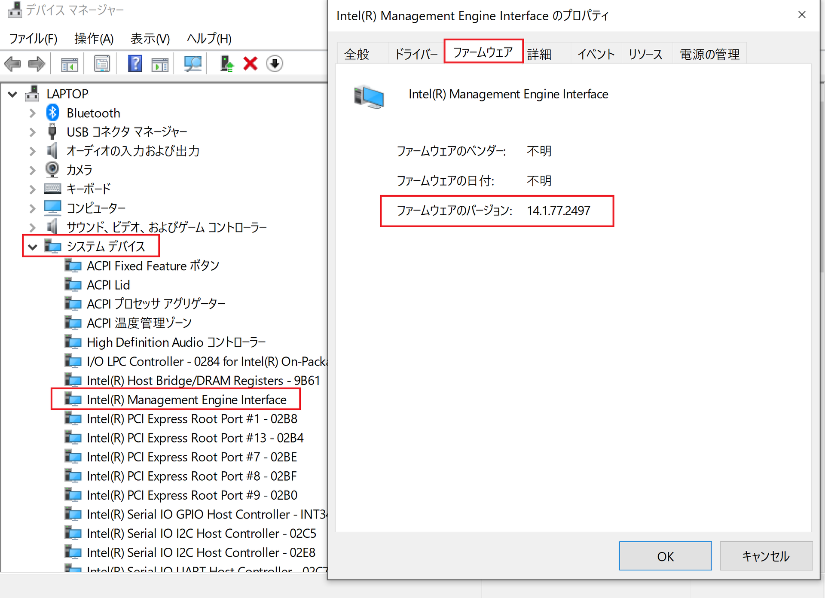Viewport: 825px width, 598px height.
Task: Click firmware version value 14.1.77.2497
Action: (559, 211)
